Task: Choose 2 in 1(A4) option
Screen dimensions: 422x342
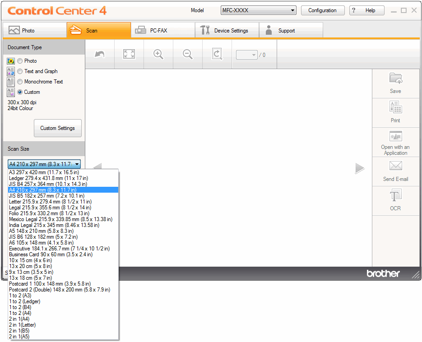Action: 63,319
